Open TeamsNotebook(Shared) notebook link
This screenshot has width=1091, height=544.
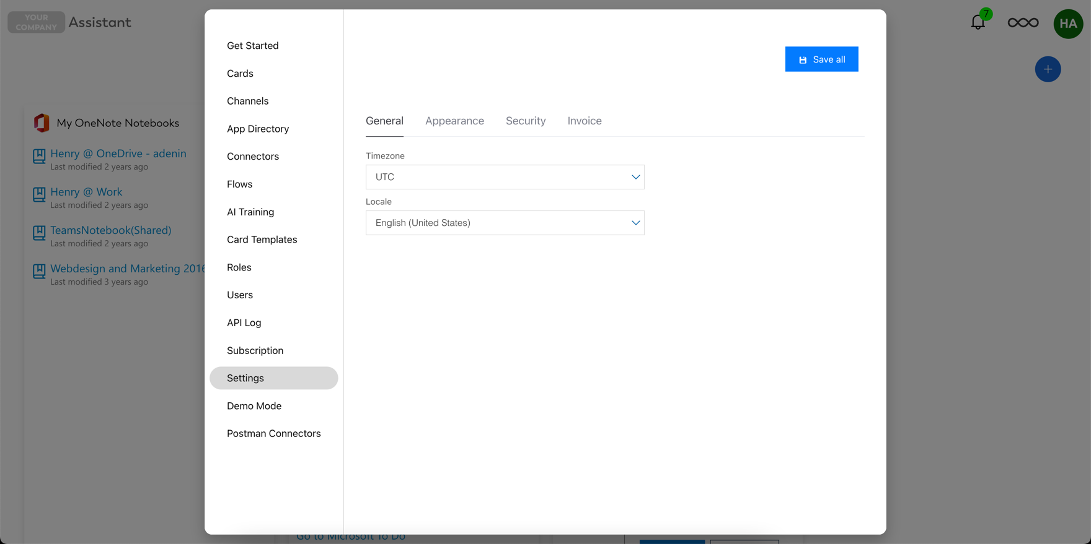pos(111,230)
